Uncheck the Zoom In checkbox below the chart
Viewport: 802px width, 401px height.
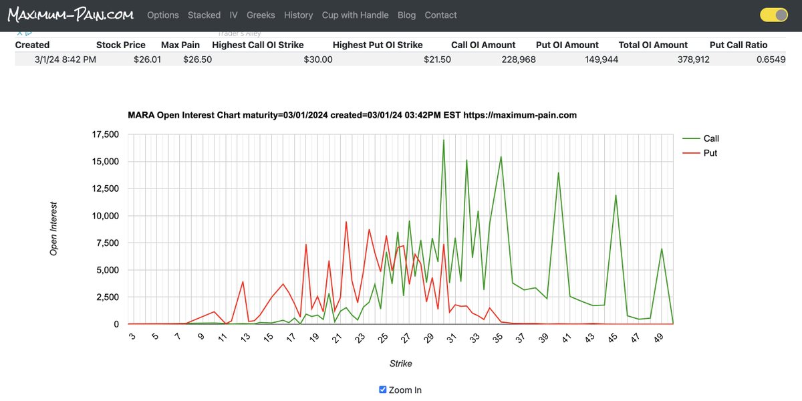(x=382, y=389)
